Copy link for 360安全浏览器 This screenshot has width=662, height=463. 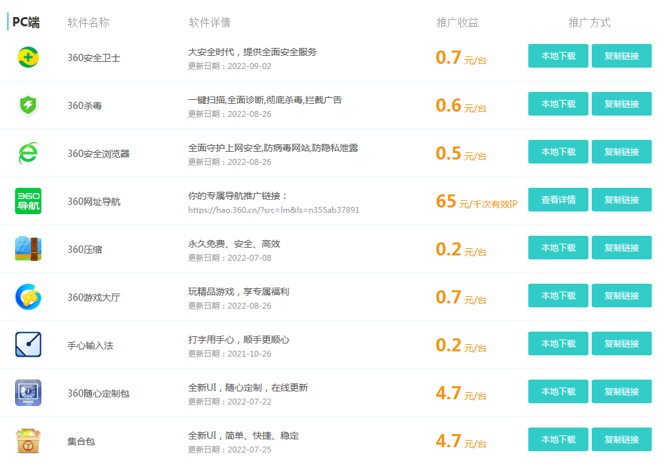point(621,152)
